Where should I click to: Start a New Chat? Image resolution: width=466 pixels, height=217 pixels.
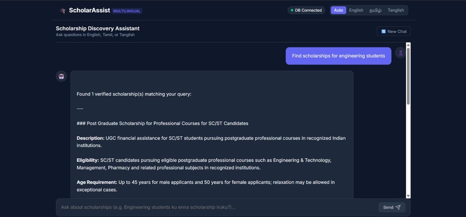point(394,32)
